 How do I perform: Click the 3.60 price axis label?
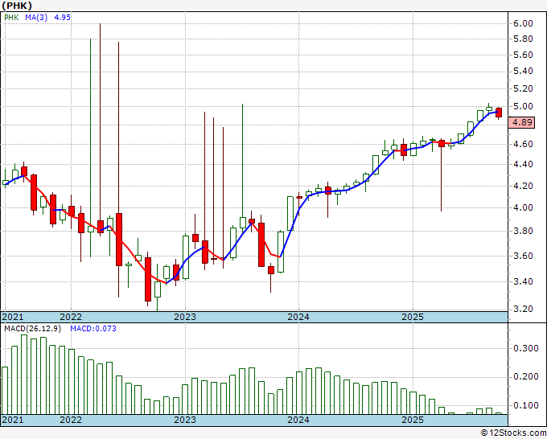tap(523, 256)
